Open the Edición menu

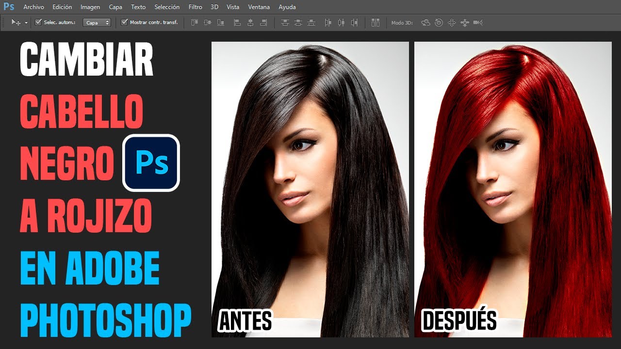click(x=62, y=7)
